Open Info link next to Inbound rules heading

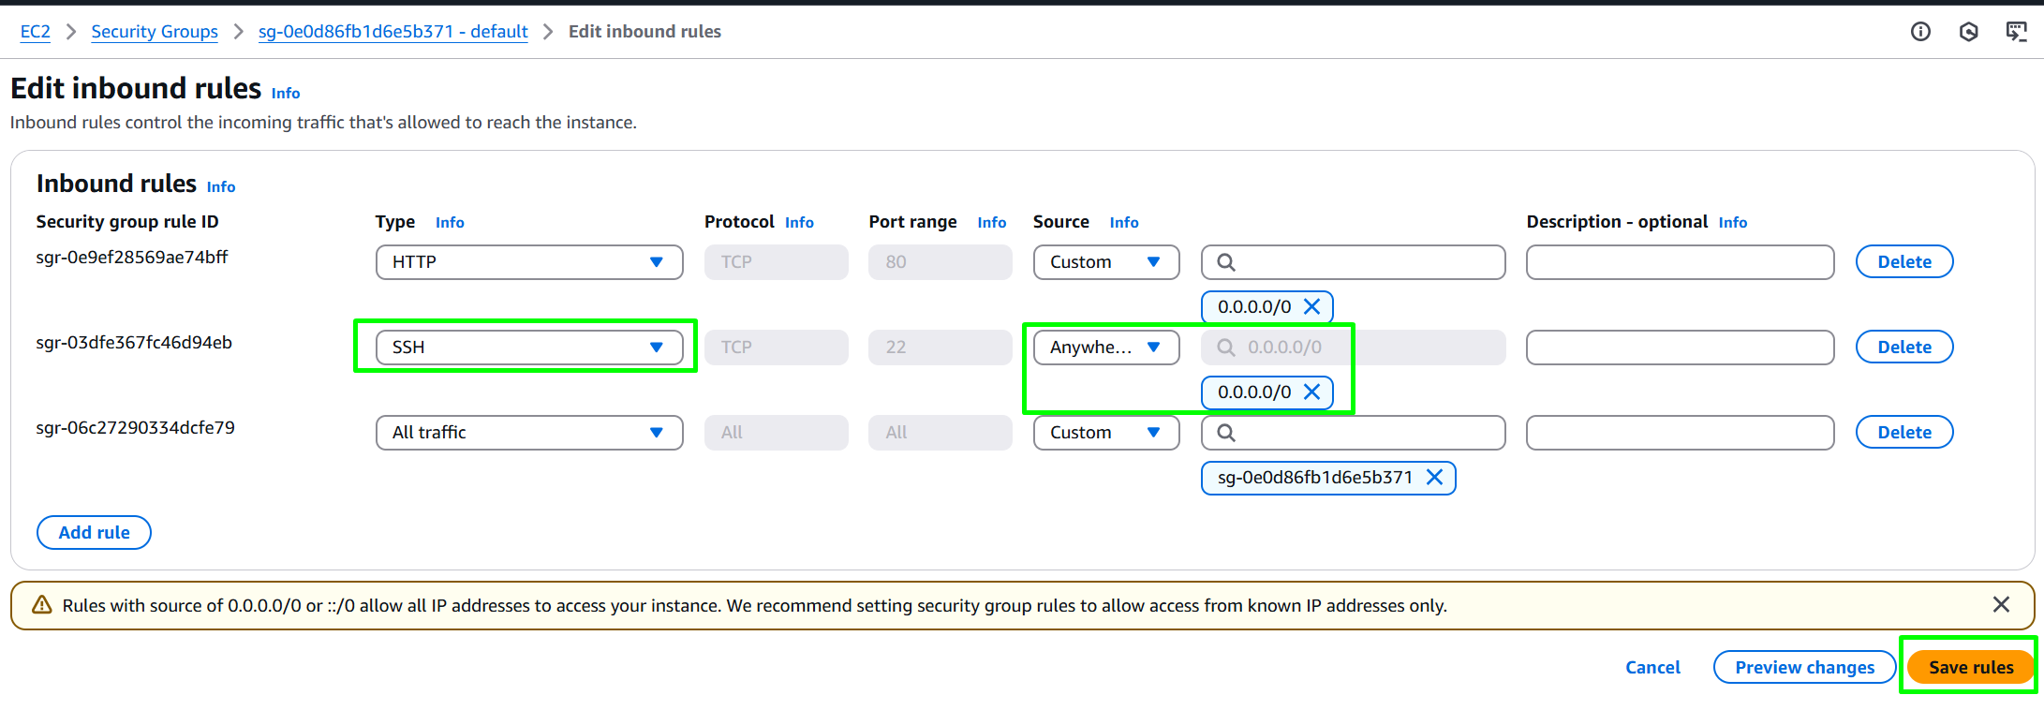pos(221,187)
